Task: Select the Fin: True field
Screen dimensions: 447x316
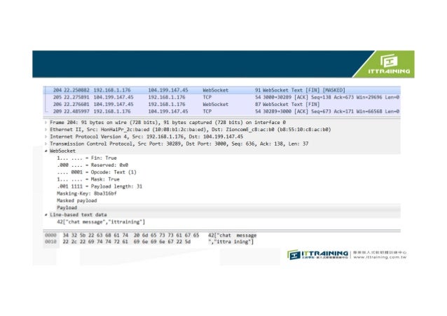Action: click(x=87, y=158)
